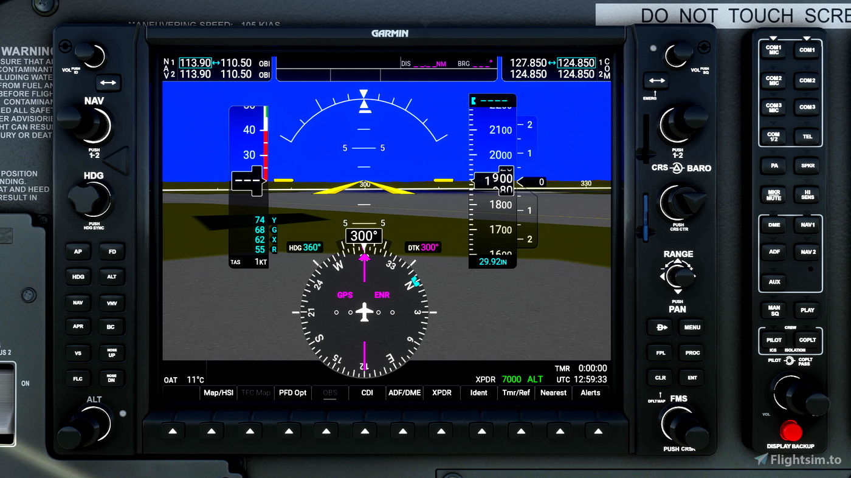Click the CLR clear button
This screenshot has height=478, width=851.
660,377
